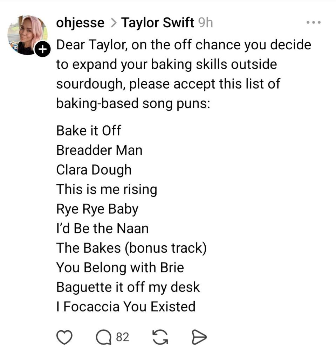Open the Taylor Swift topic link

[158, 23]
